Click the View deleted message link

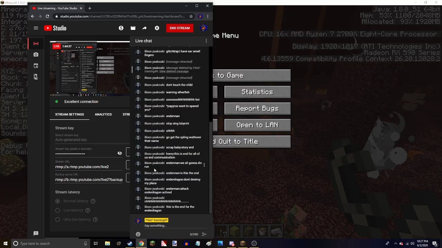click(x=174, y=71)
